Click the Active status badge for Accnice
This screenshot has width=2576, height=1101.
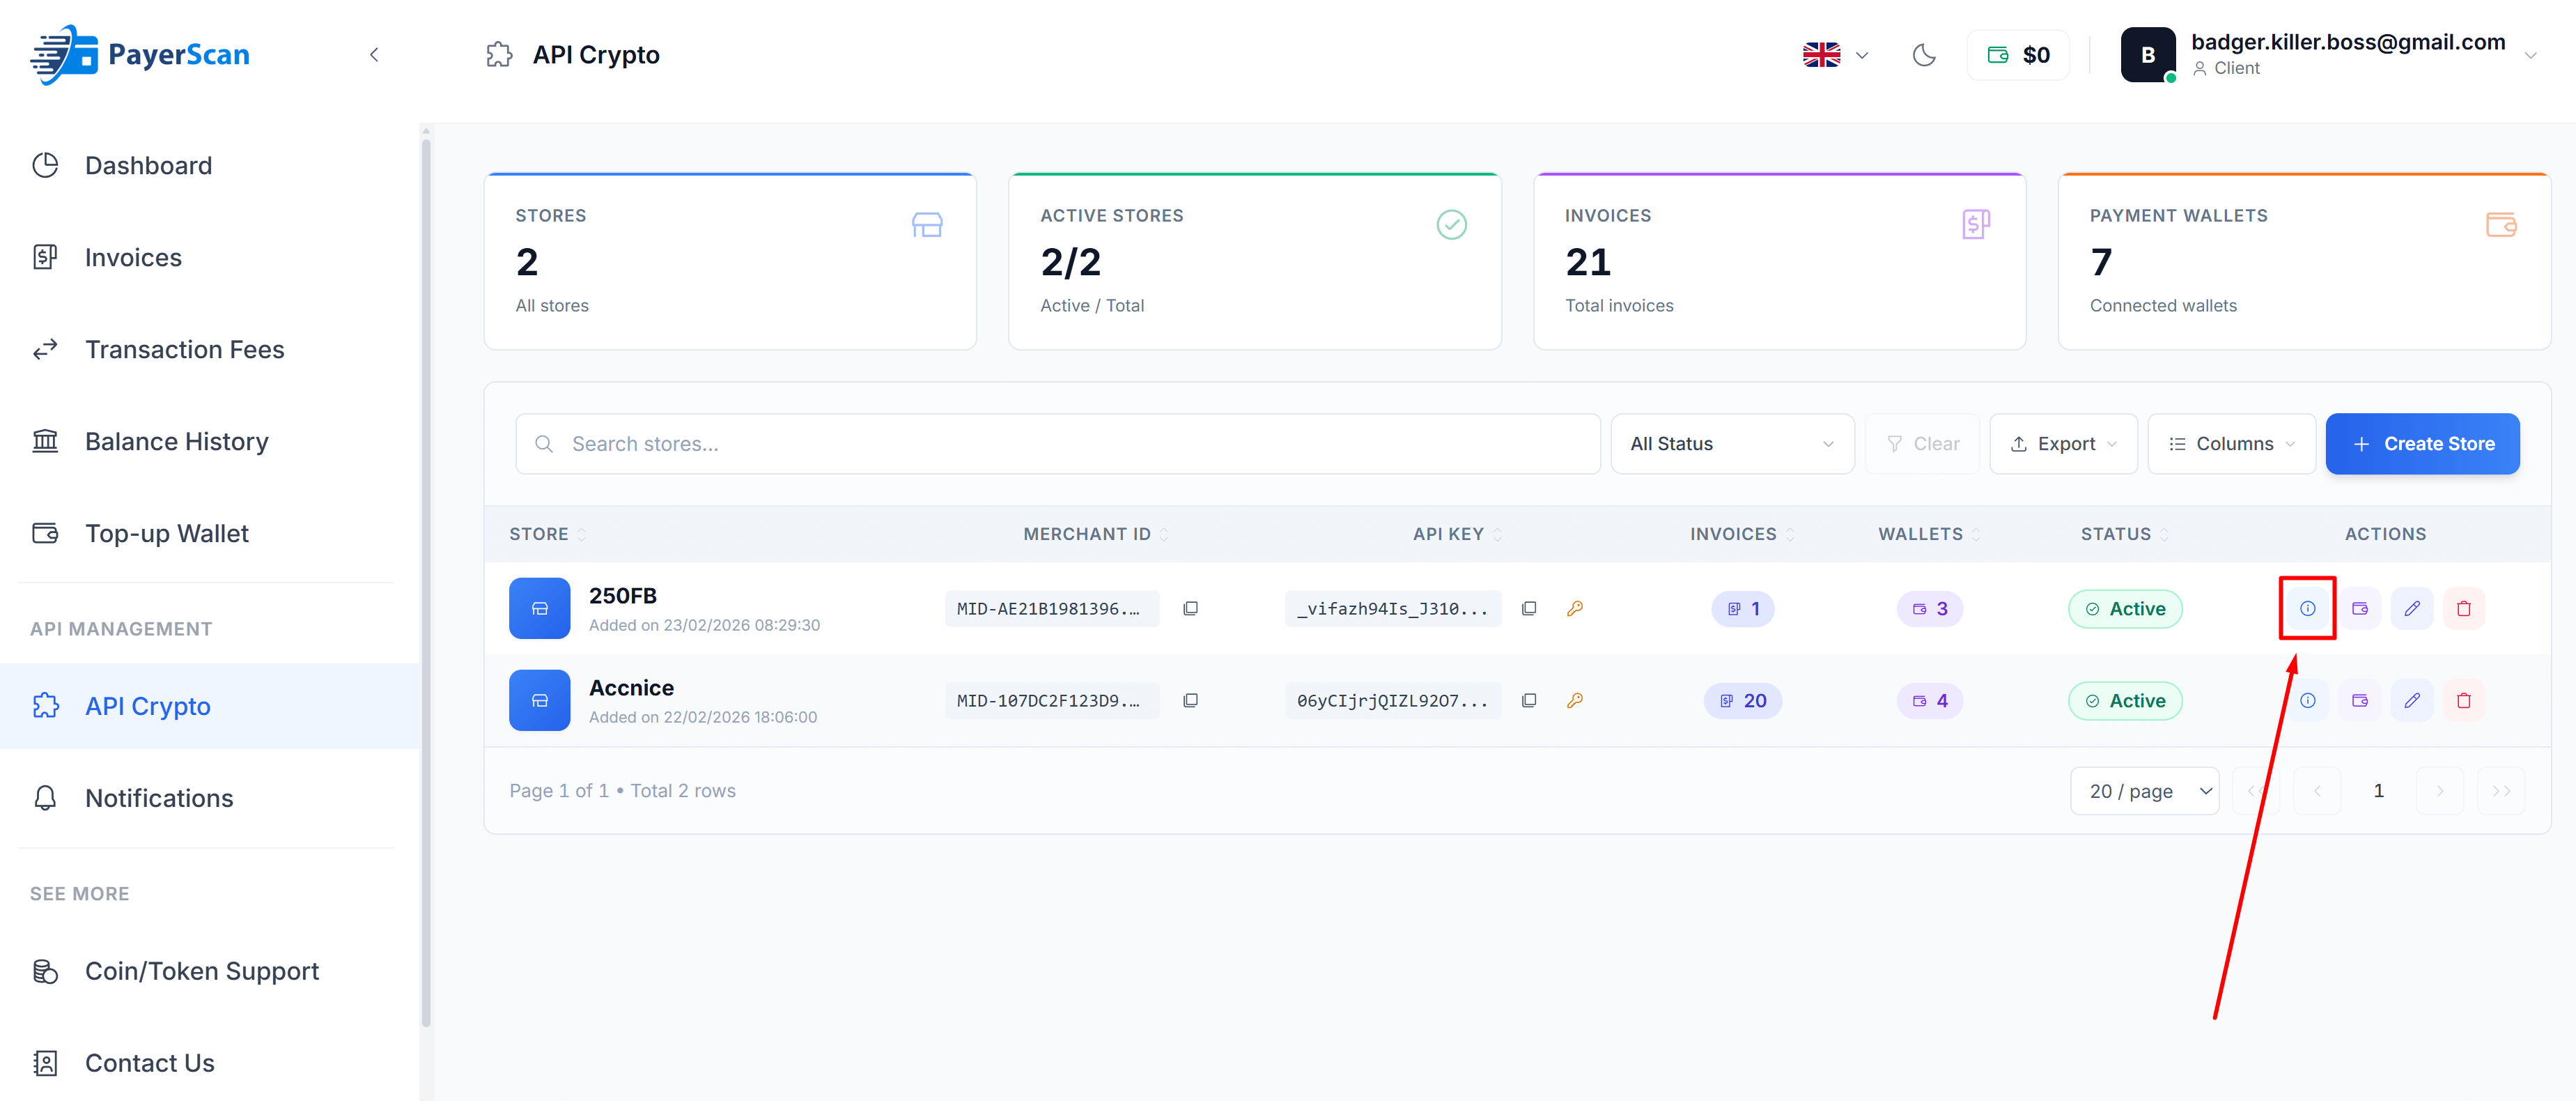coord(2125,700)
